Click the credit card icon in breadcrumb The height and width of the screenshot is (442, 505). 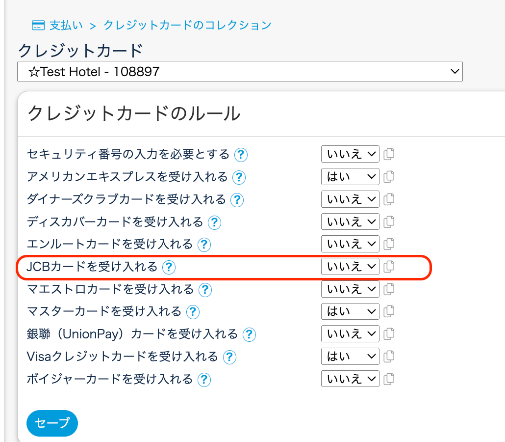tap(38, 25)
